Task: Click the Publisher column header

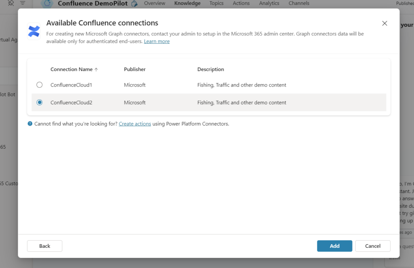Action: pos(135,70)
